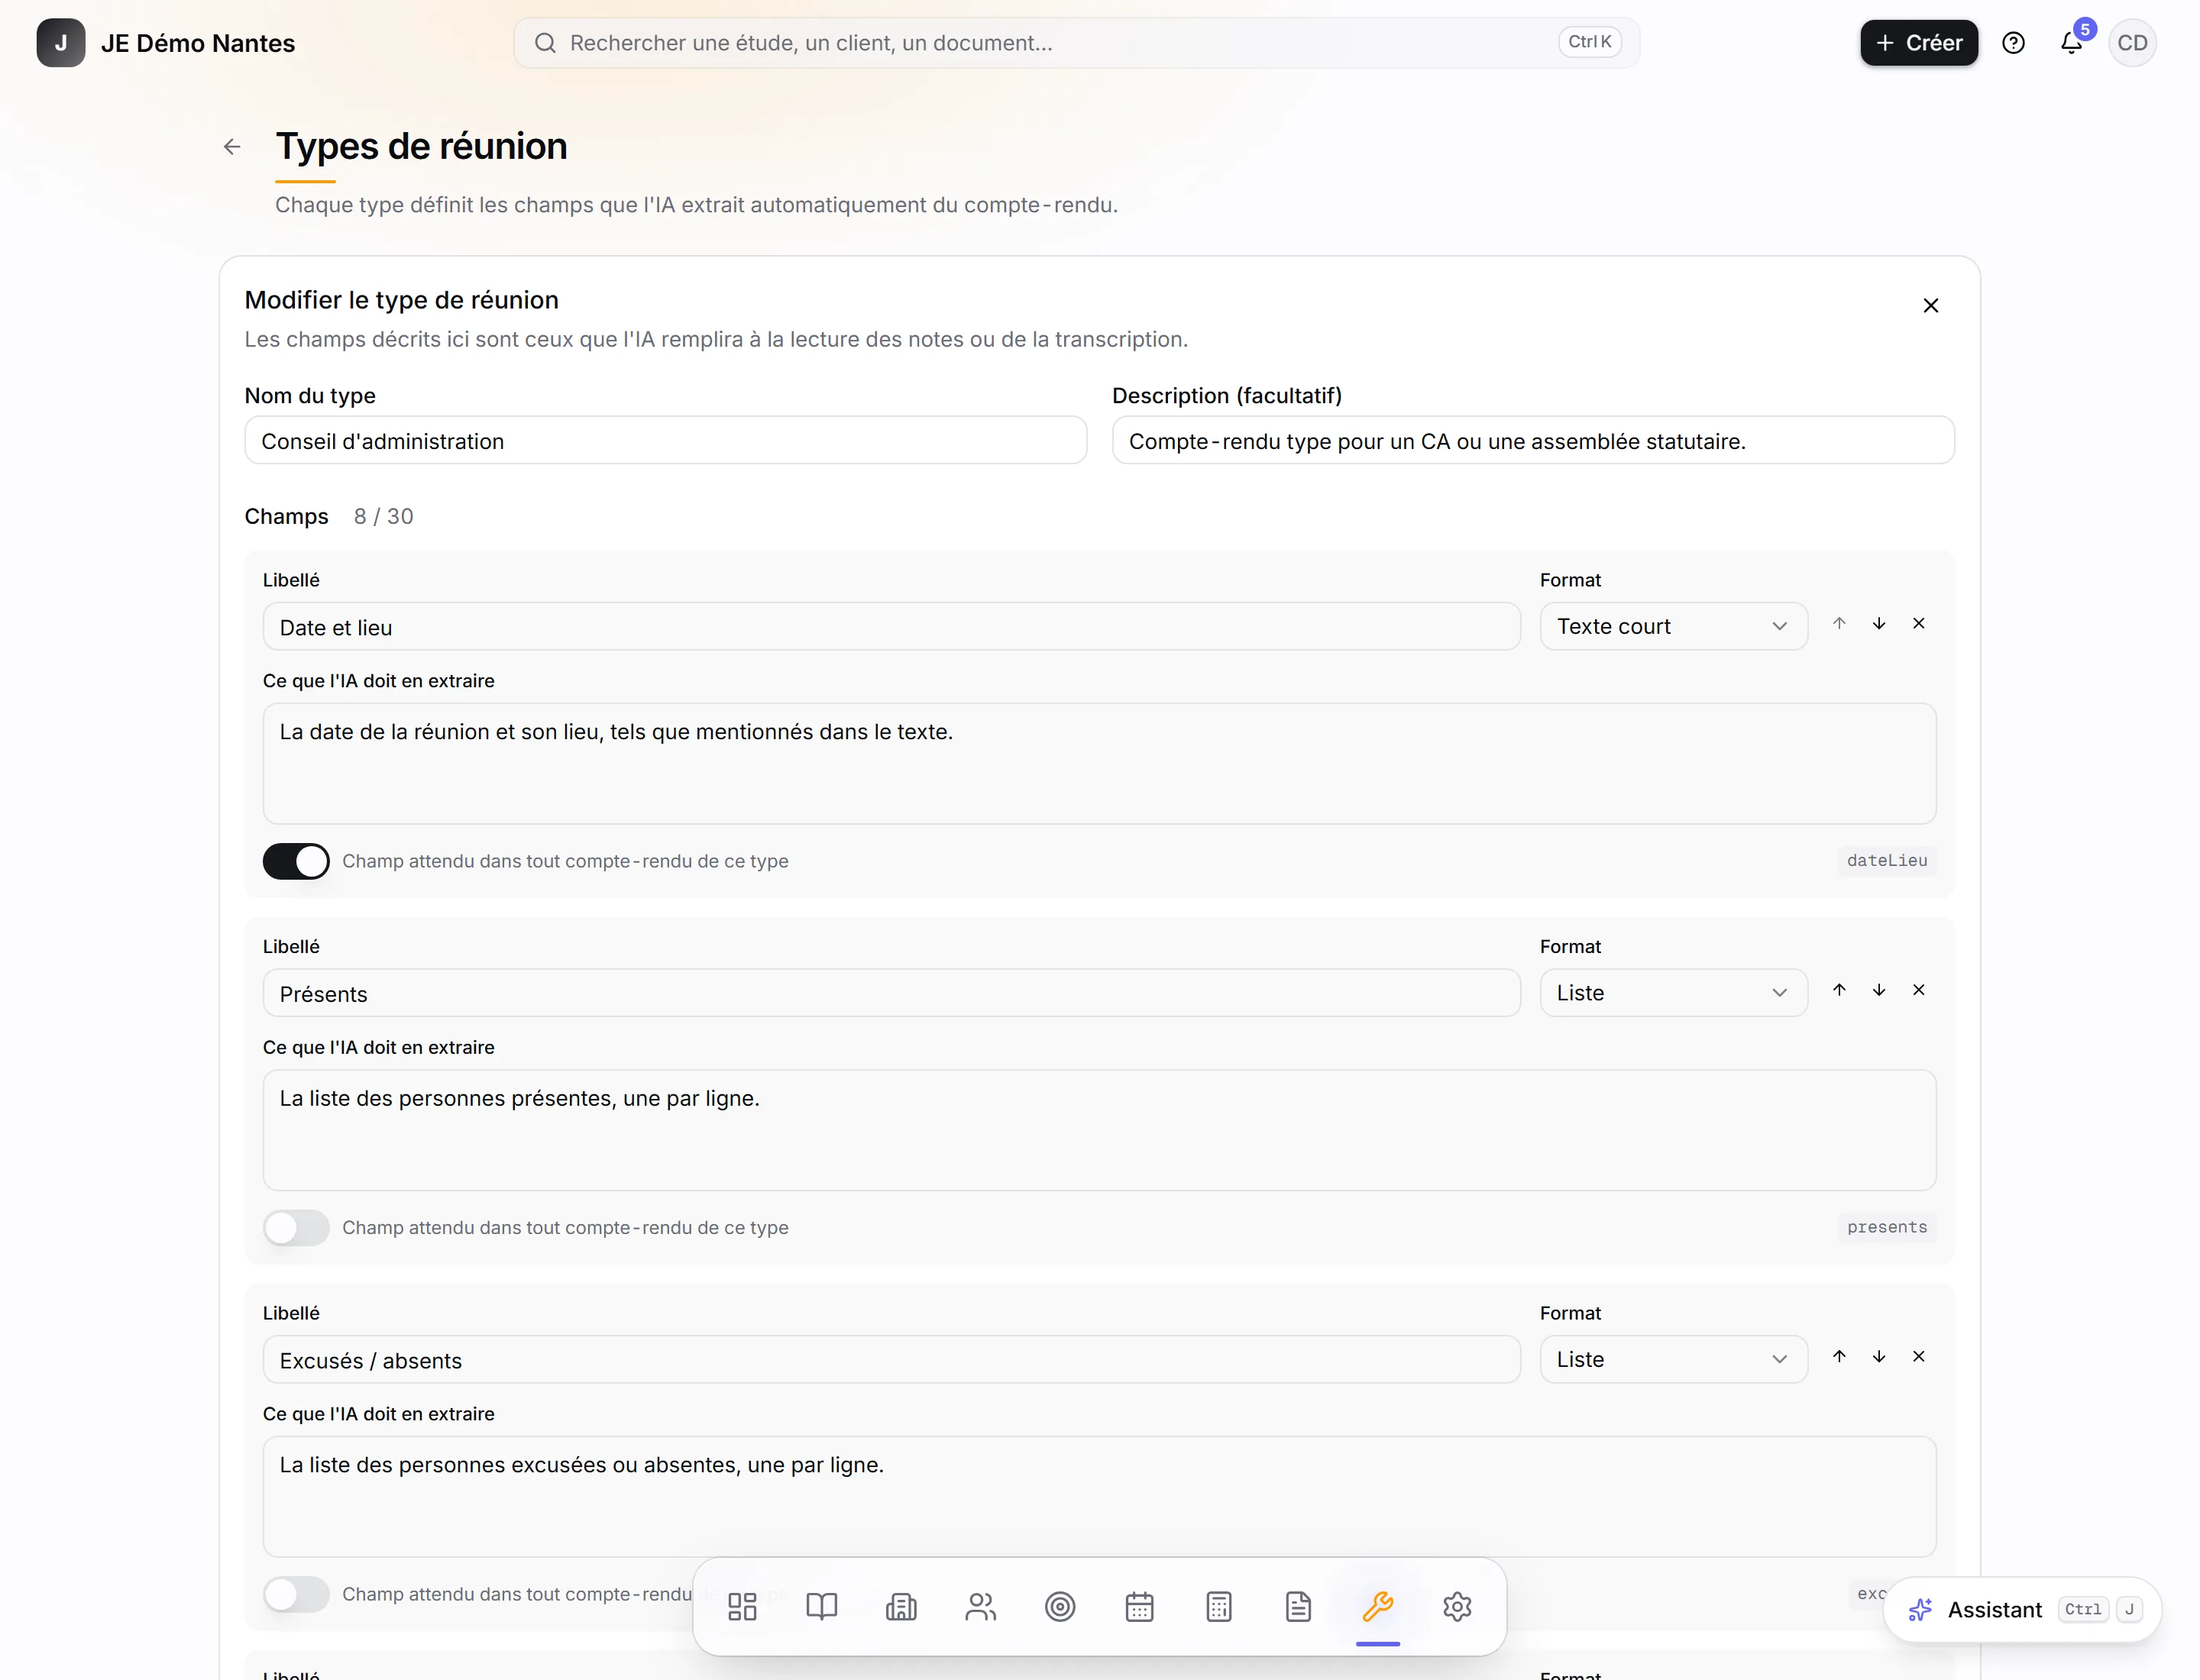Open the people icon in bottom navigation
This screenshot has width=2200, height=1680.
click(x=980, y=1607)
